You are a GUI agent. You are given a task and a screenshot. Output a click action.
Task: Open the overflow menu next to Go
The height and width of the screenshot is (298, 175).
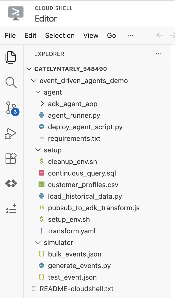(x=130, y=35)
